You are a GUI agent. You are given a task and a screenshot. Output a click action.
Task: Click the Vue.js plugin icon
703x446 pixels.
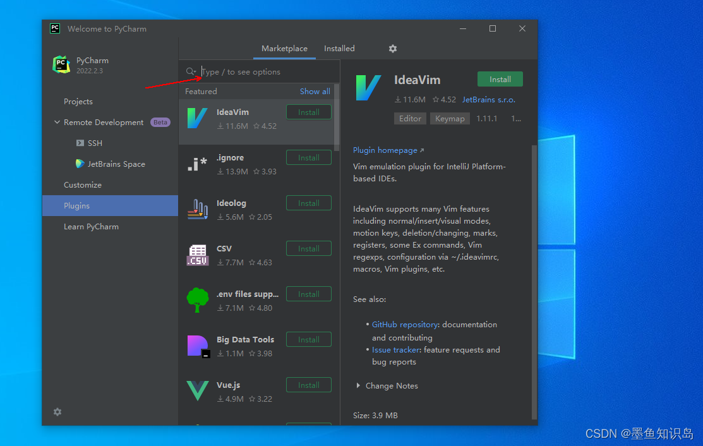(197, 390)
